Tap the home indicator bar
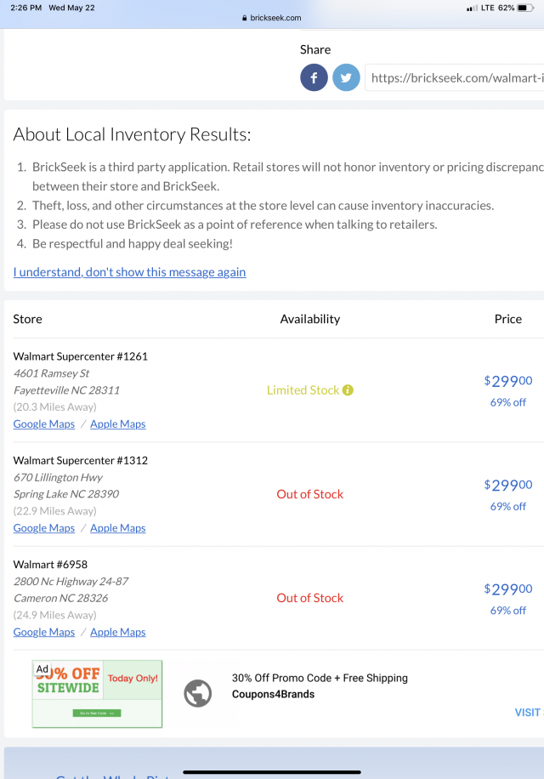Image resolution: width=544 pixels, height=779 pixels. coord(272,772)
